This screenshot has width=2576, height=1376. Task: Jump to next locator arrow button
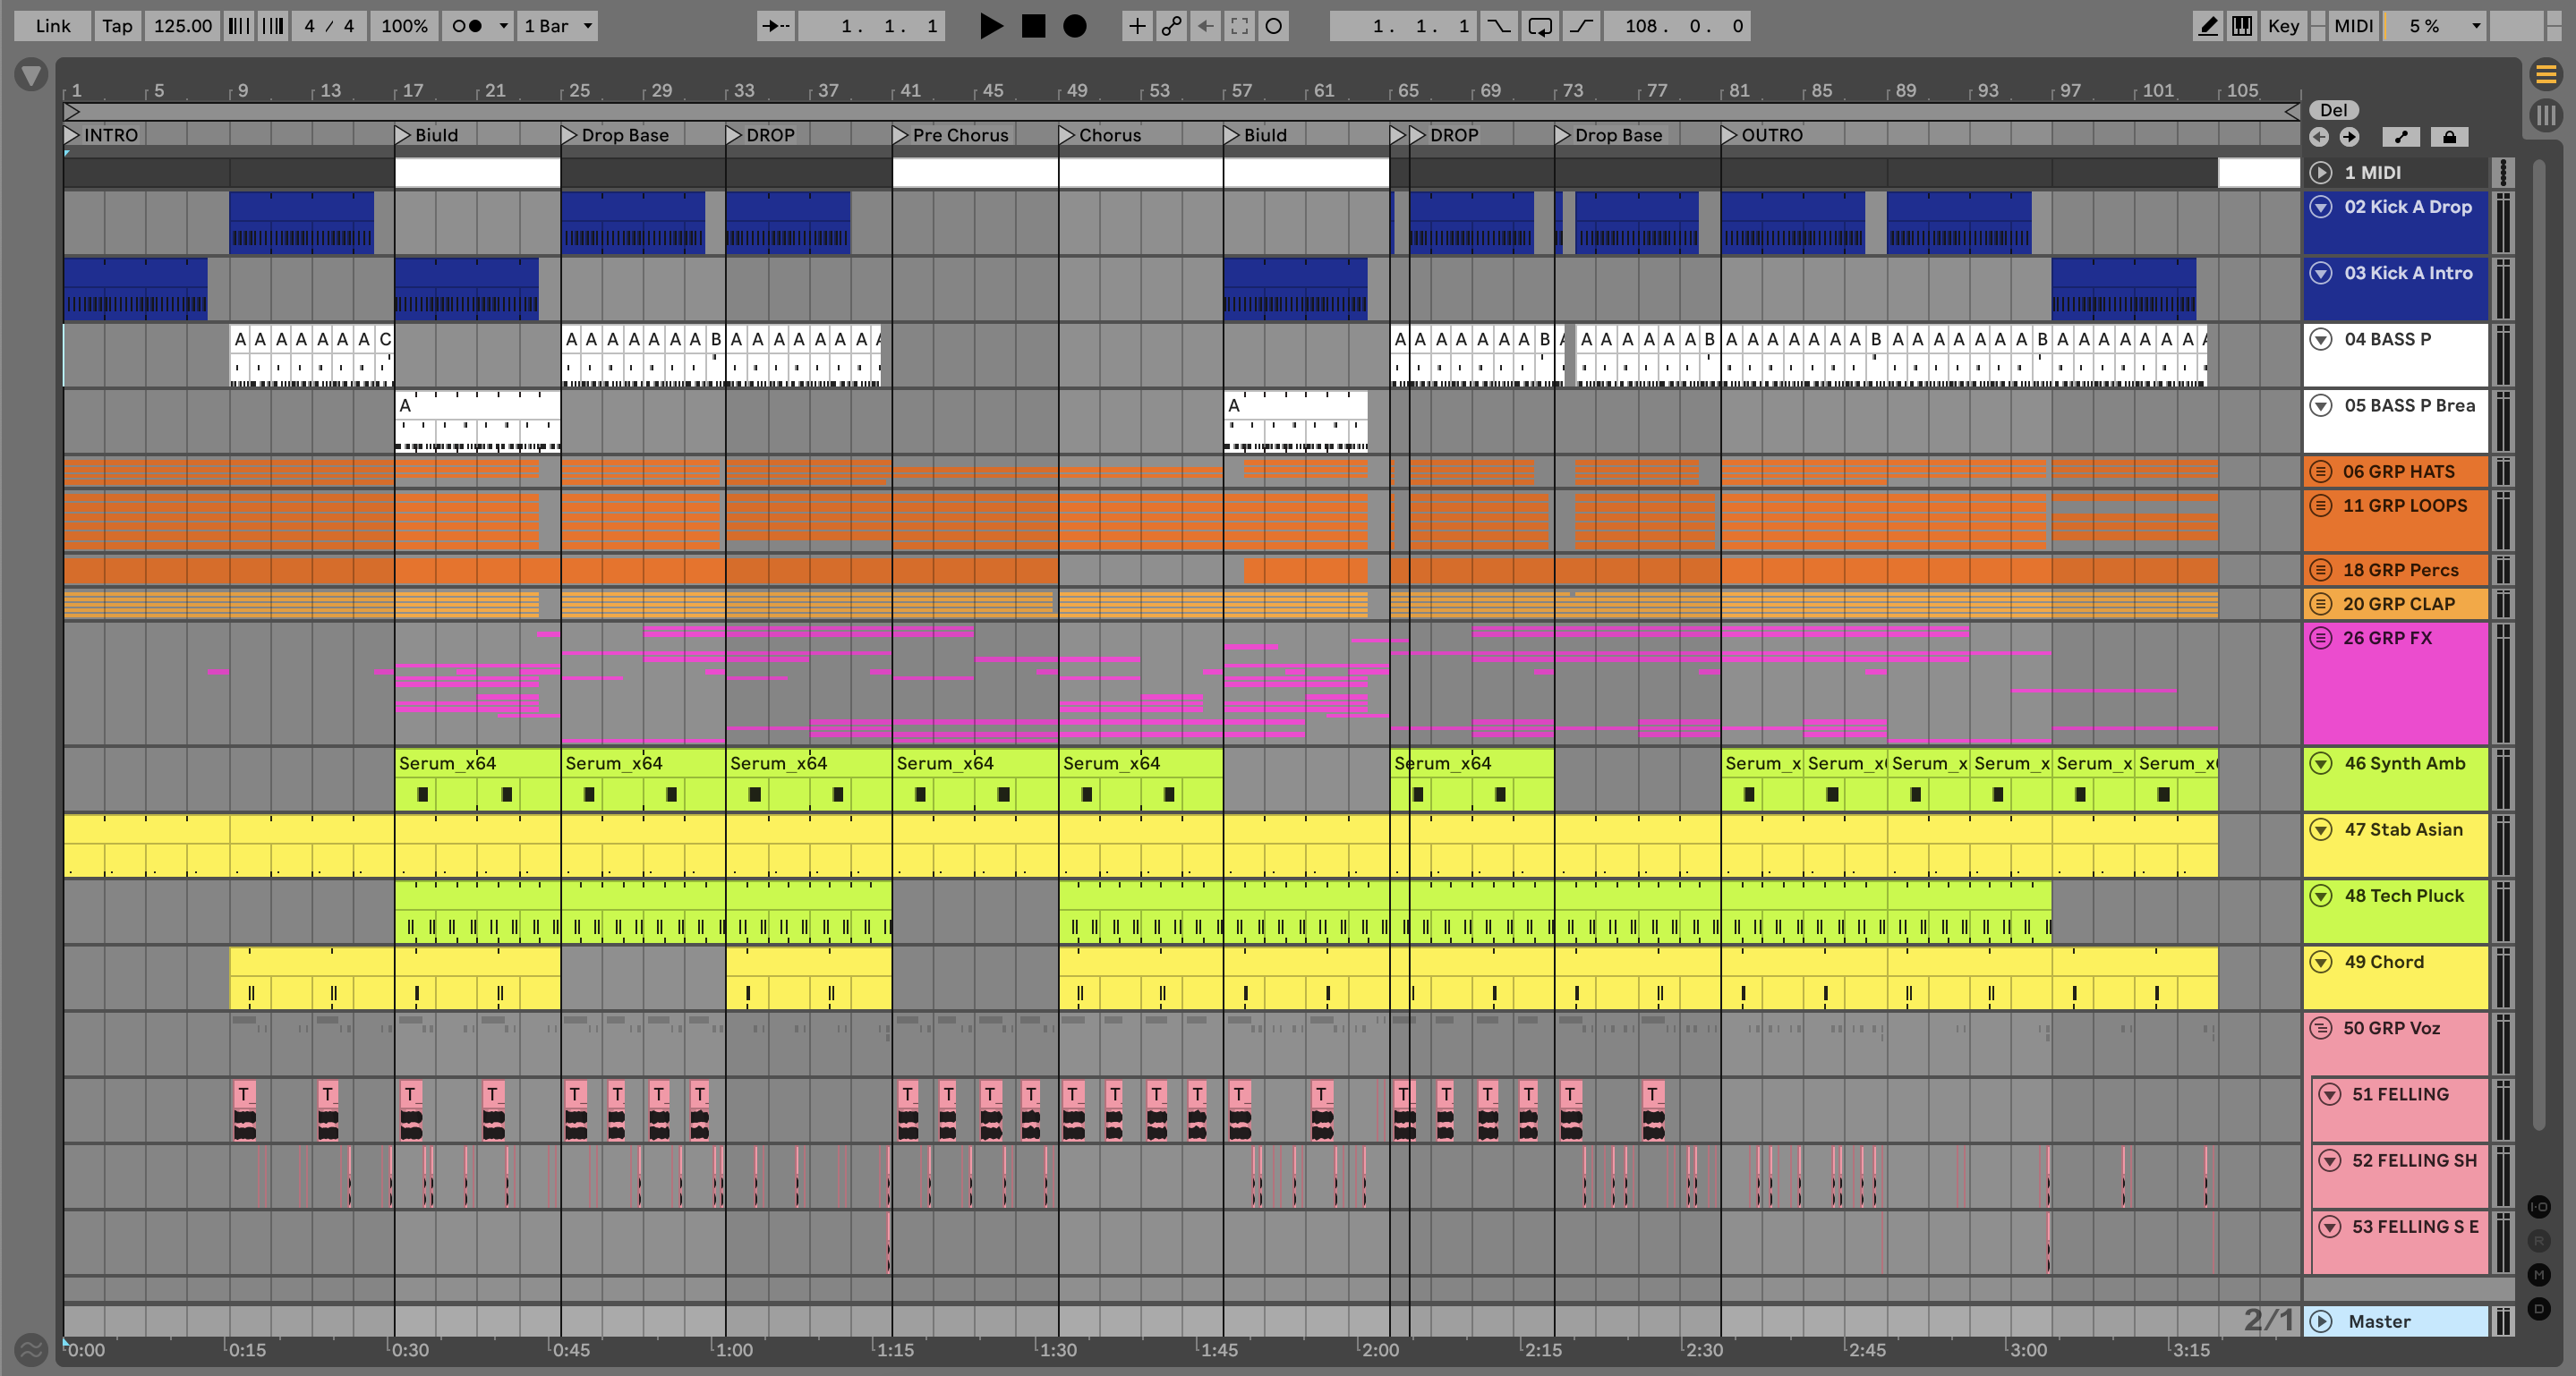(2349, 137)
